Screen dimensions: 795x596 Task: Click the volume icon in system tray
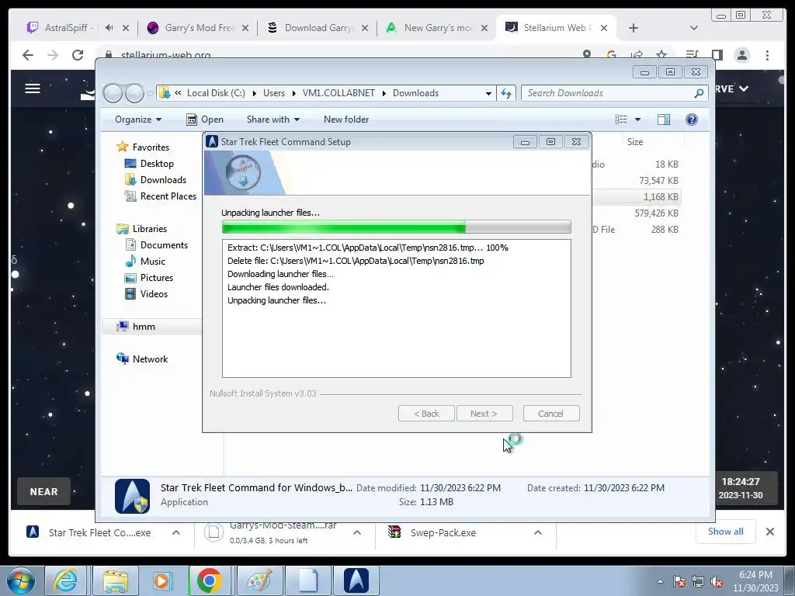click(x=717, y=581)
